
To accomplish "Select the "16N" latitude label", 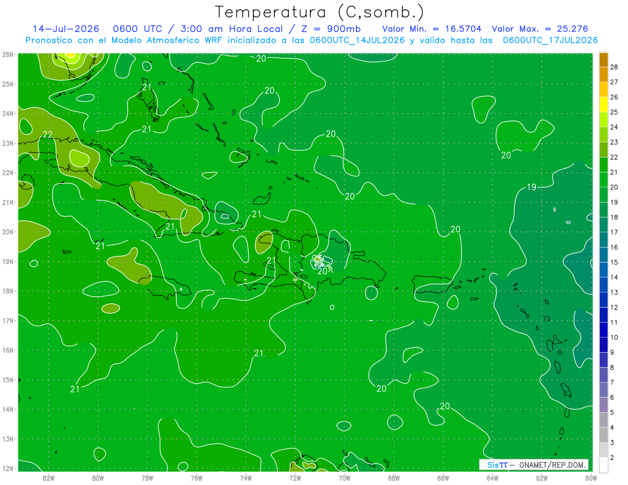I will (x=8, y=350).
